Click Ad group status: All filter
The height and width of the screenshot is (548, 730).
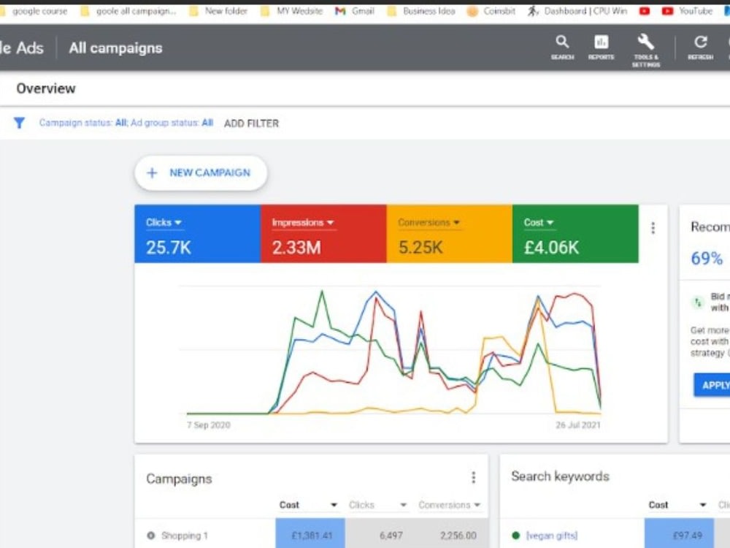[x=172, y=123]
